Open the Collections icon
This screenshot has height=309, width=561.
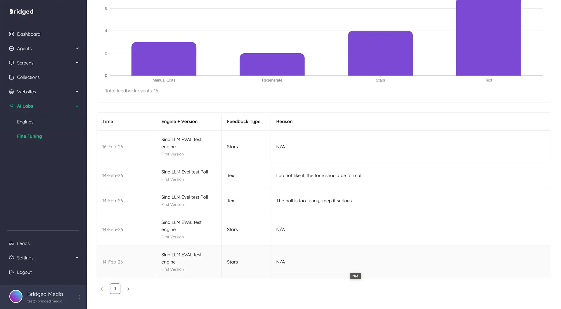(11, 77)
